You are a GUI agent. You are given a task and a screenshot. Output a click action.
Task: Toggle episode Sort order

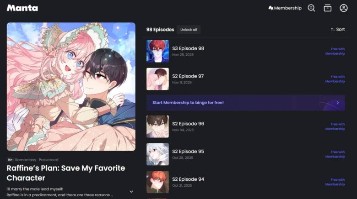click(x=338, y=30)
